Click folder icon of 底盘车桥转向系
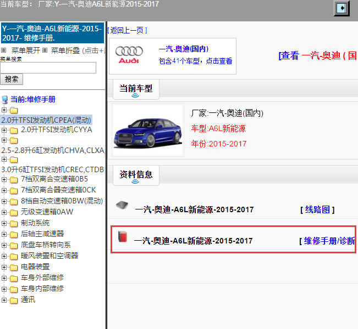The width and height of the screenshot is (358, 329). coord(14,246)
